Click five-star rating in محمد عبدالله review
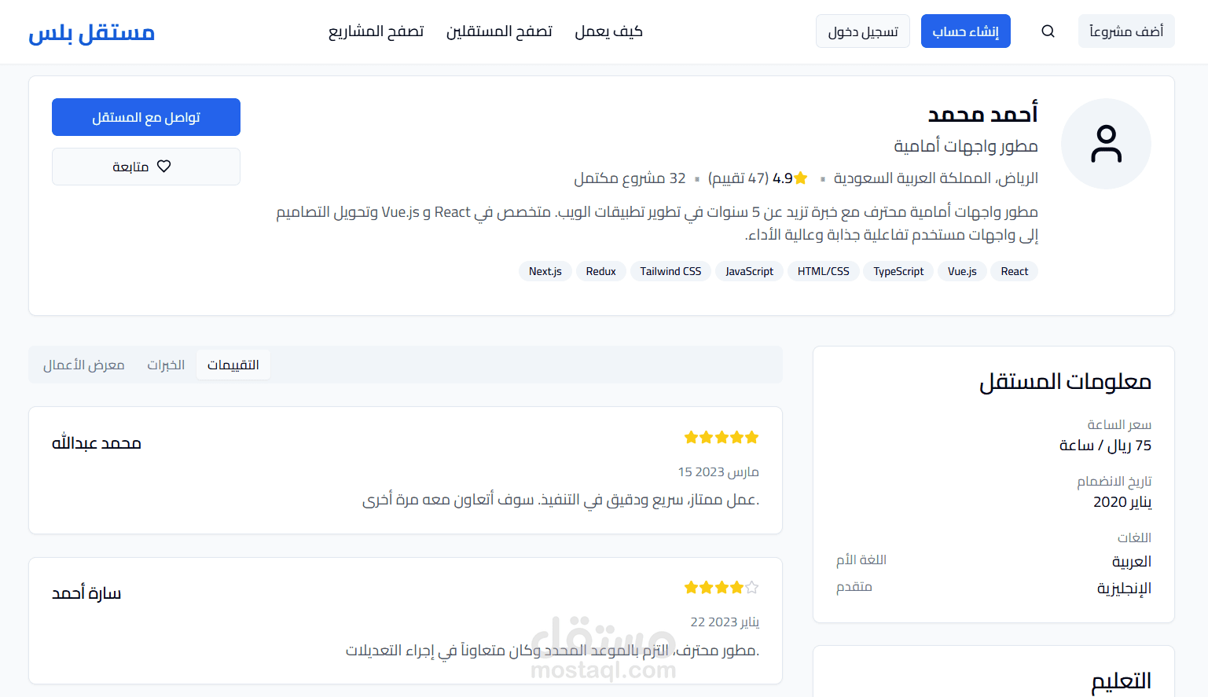1208x697 pixels. click(721, 437)
